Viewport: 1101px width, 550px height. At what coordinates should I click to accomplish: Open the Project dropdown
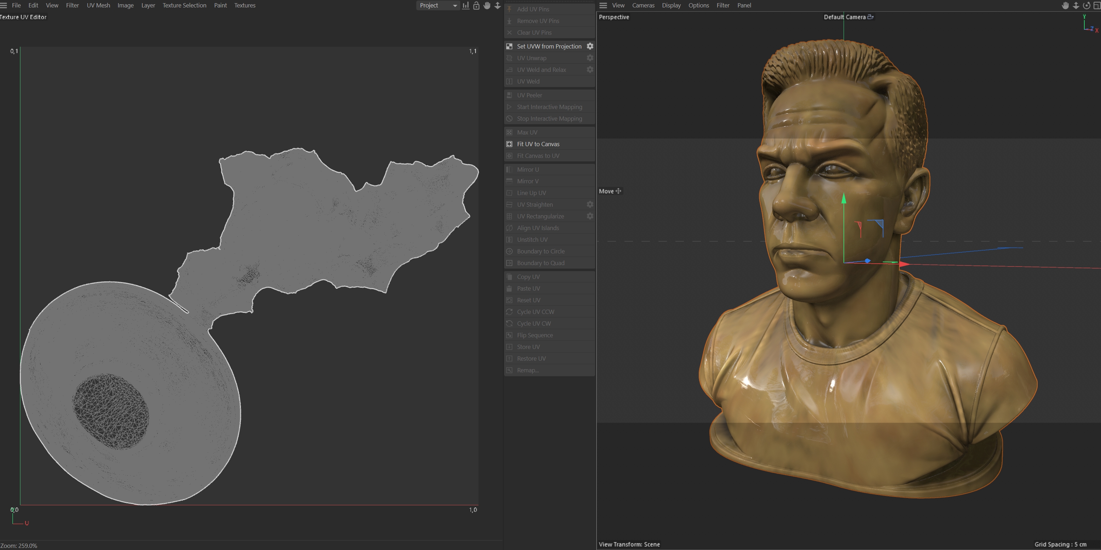tap(438, 6)
